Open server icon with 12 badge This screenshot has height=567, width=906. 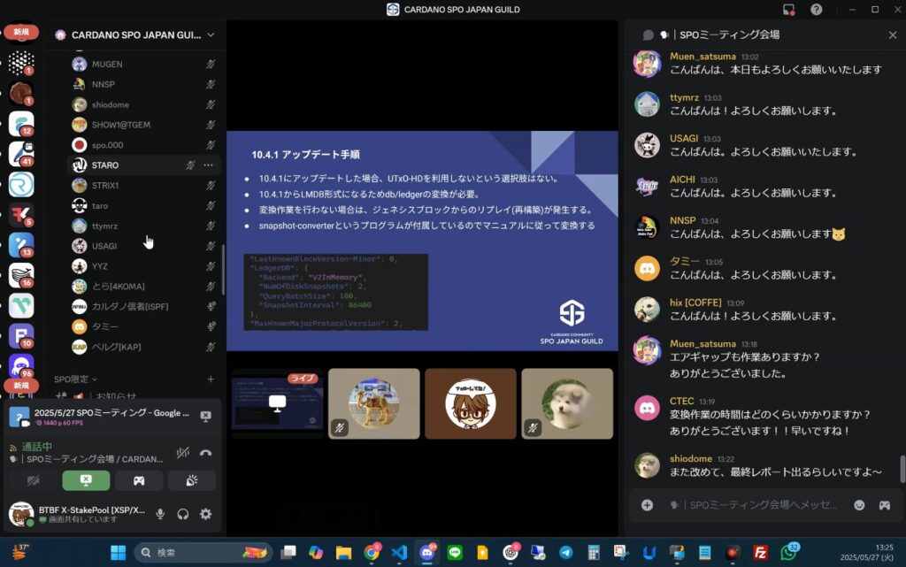[21, 123]
